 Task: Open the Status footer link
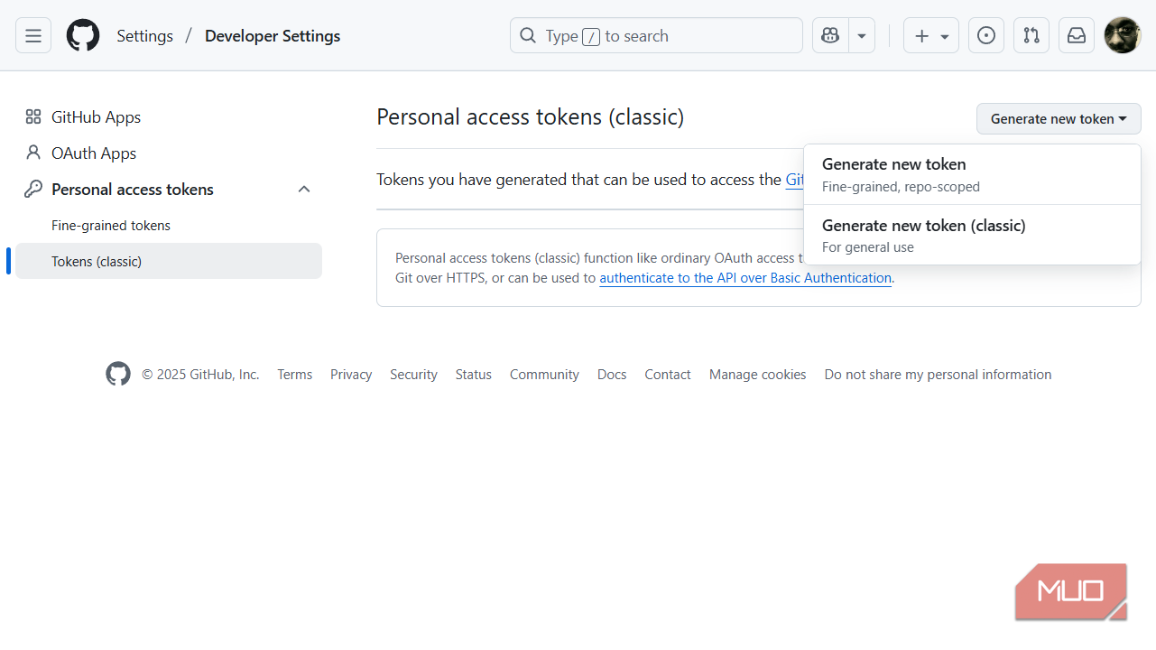(x=474, y=375)
